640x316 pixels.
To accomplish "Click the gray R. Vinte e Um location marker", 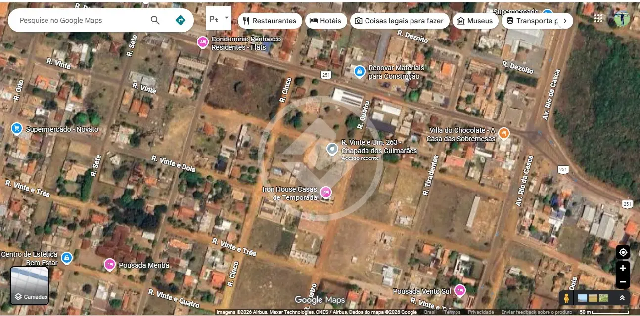I will click(x=332, y=148).
